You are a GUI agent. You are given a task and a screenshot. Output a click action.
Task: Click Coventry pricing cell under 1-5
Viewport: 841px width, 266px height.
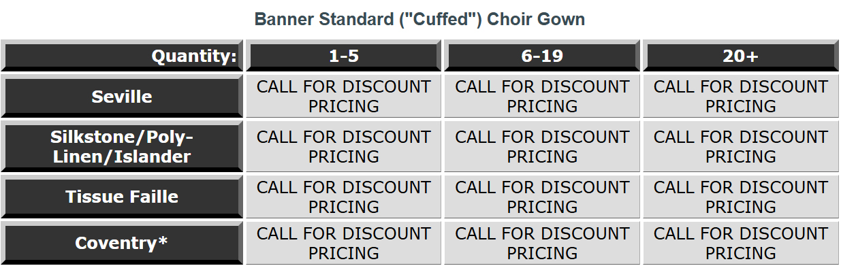click(344, 243)
